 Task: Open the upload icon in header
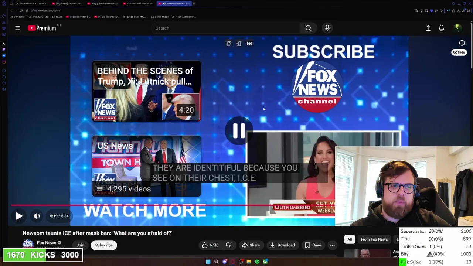pyautogui.click(x=428, y=28)
